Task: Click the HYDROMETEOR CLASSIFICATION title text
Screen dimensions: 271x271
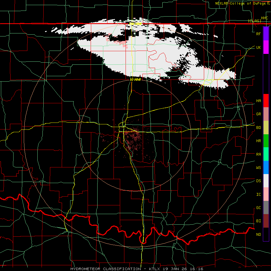Action: point(106,269)
